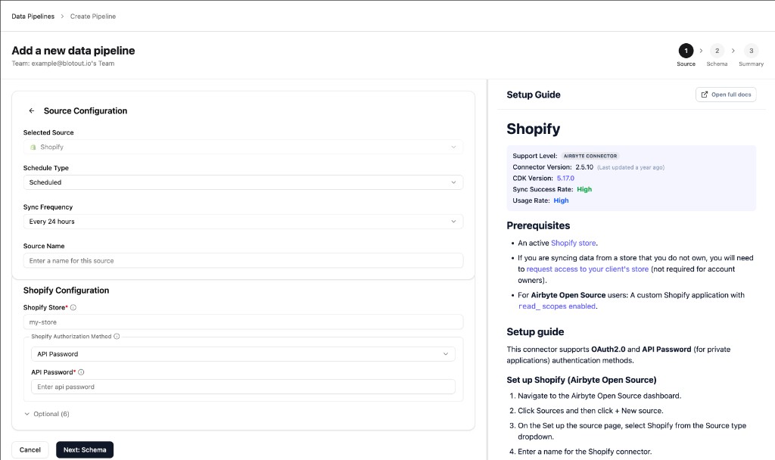This screenshot has width=775, height=460.
Task: Click Set up Shopify (Airbyte Open Source) heading
Action: (581, 380)
